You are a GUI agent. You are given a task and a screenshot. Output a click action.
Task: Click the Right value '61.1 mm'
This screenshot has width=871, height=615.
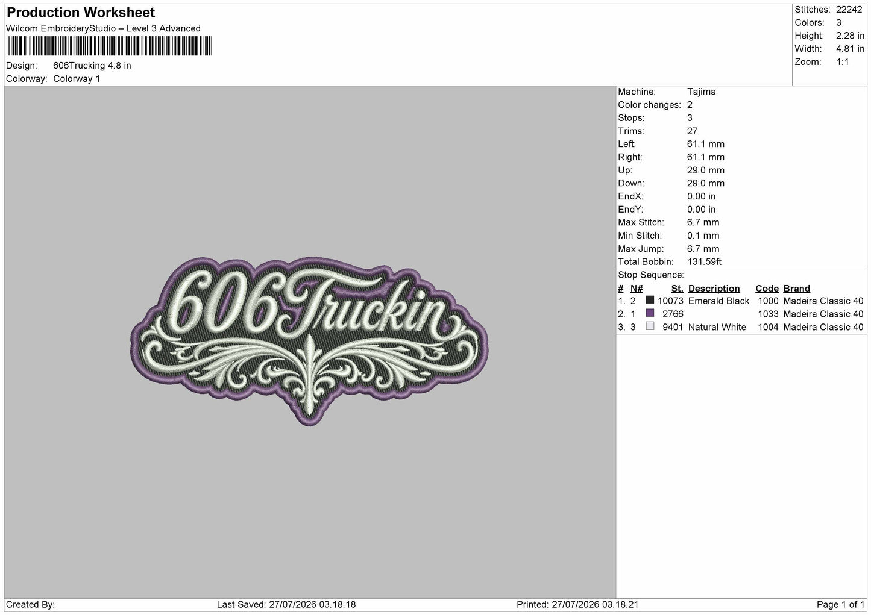coord(706,157)
